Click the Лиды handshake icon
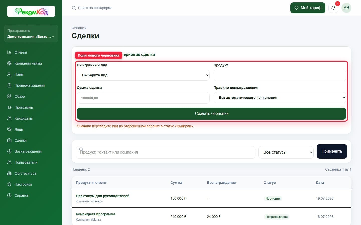This screenshot has height=225, width=361. click(9, 129)
